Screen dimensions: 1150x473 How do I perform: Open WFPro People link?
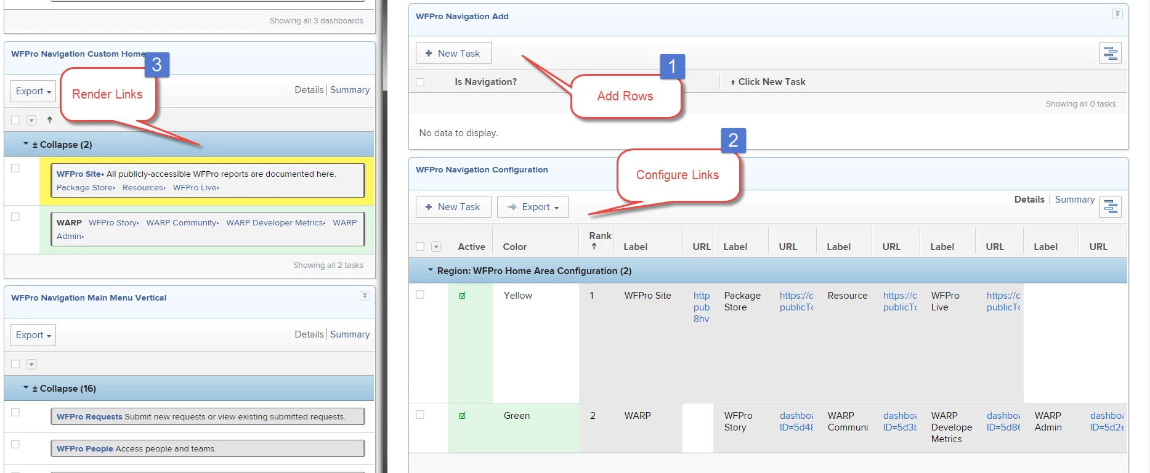85,449
